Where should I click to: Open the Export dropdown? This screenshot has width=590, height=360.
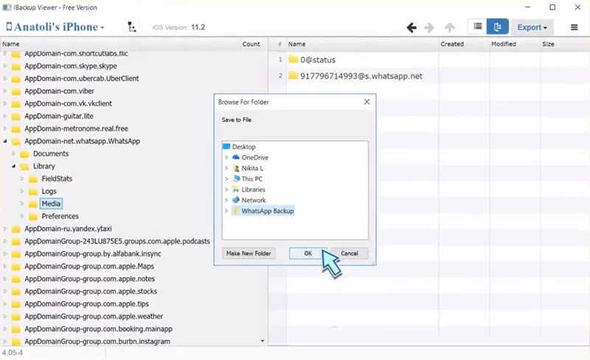coord(531,27)
